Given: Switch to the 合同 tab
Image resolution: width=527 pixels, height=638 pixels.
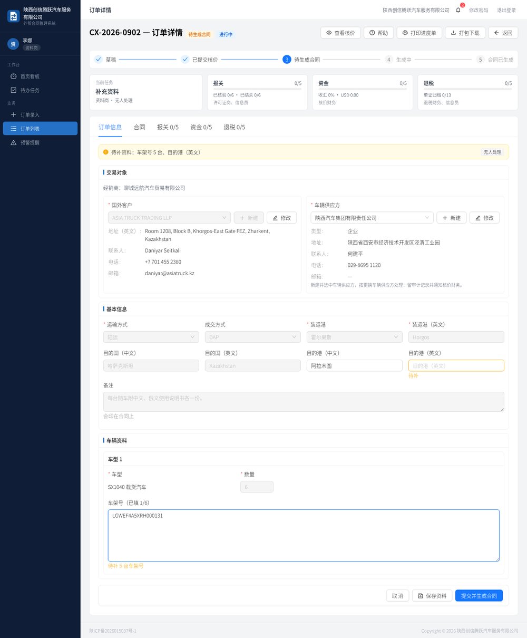Looking at the screenshot, I should point(139,127).
